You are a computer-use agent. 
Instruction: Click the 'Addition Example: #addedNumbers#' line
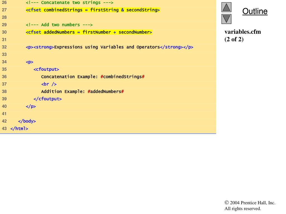(82, 91)
